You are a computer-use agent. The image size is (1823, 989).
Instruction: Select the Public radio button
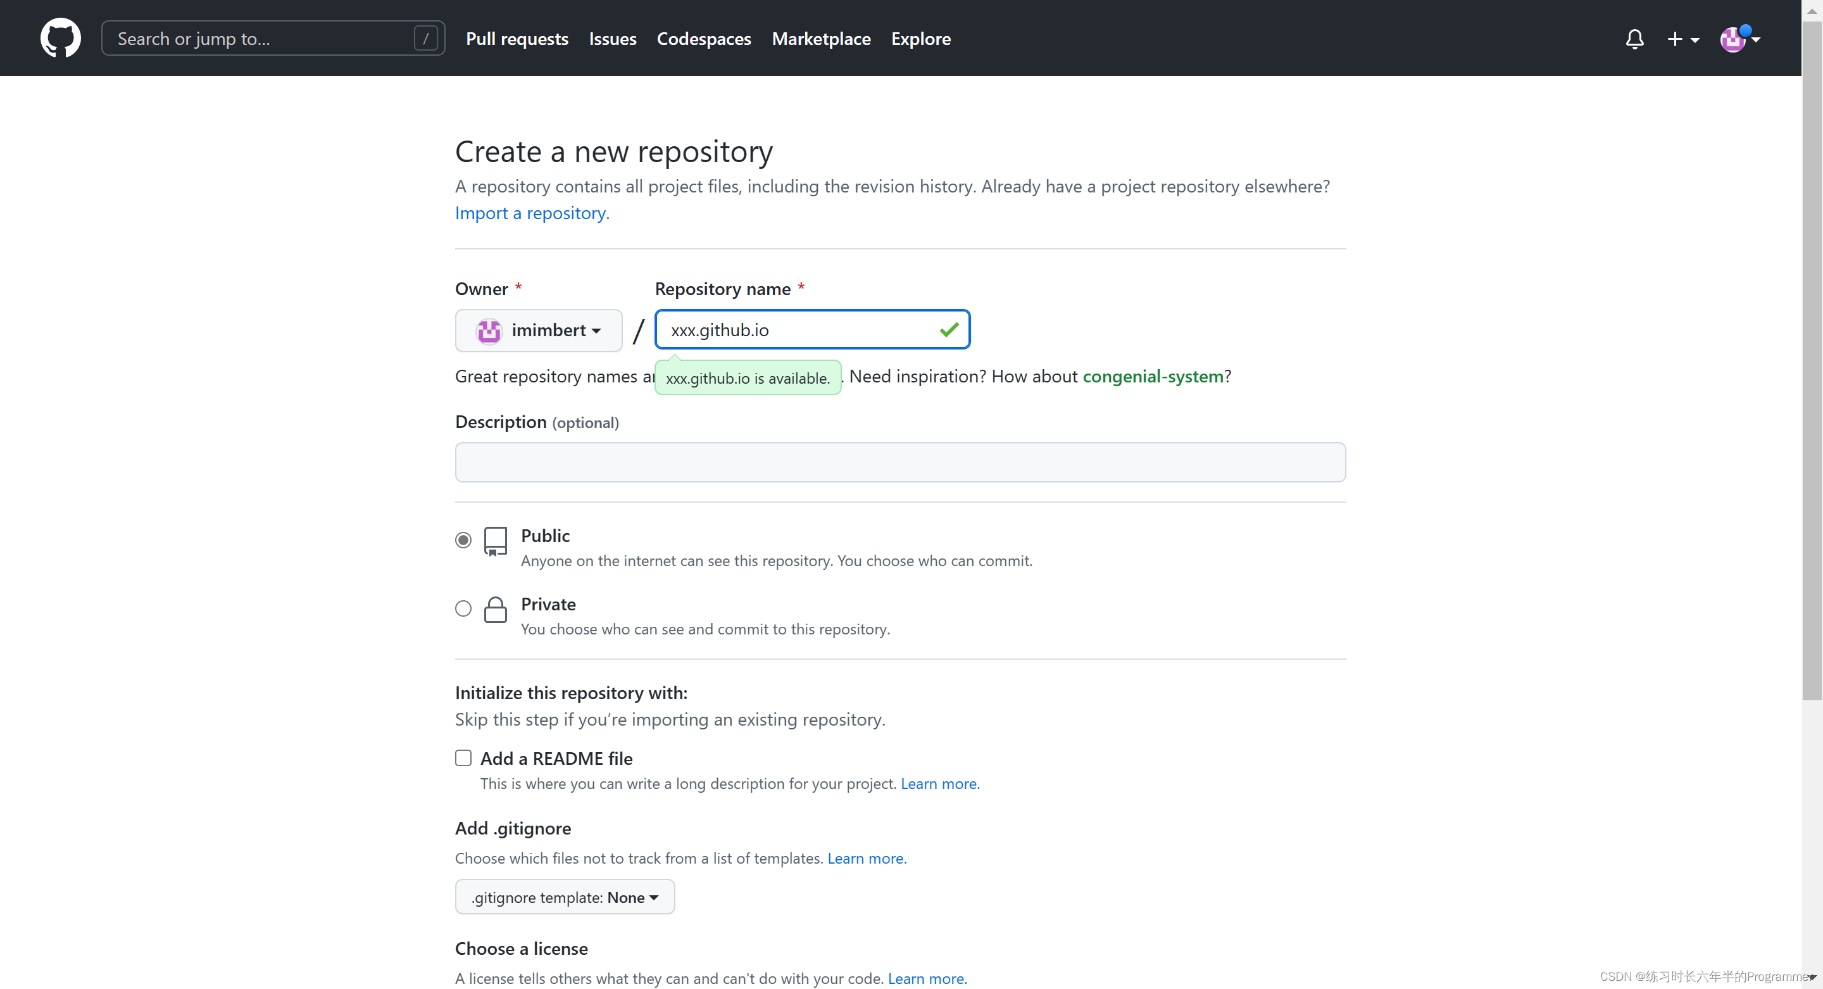click(x=463, y=540)
